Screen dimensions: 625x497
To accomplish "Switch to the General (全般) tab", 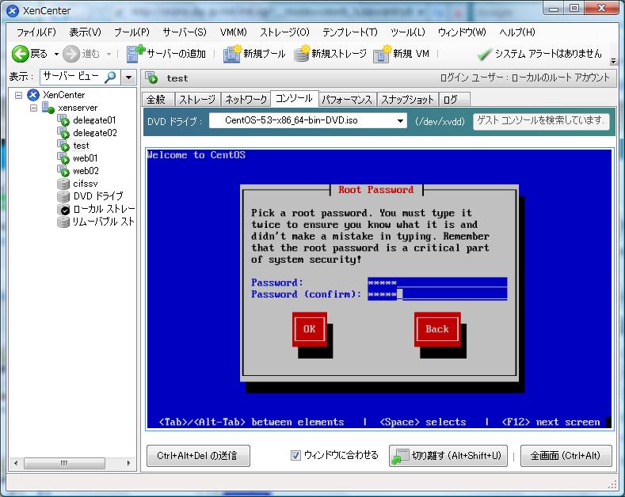I will (158, 99).
